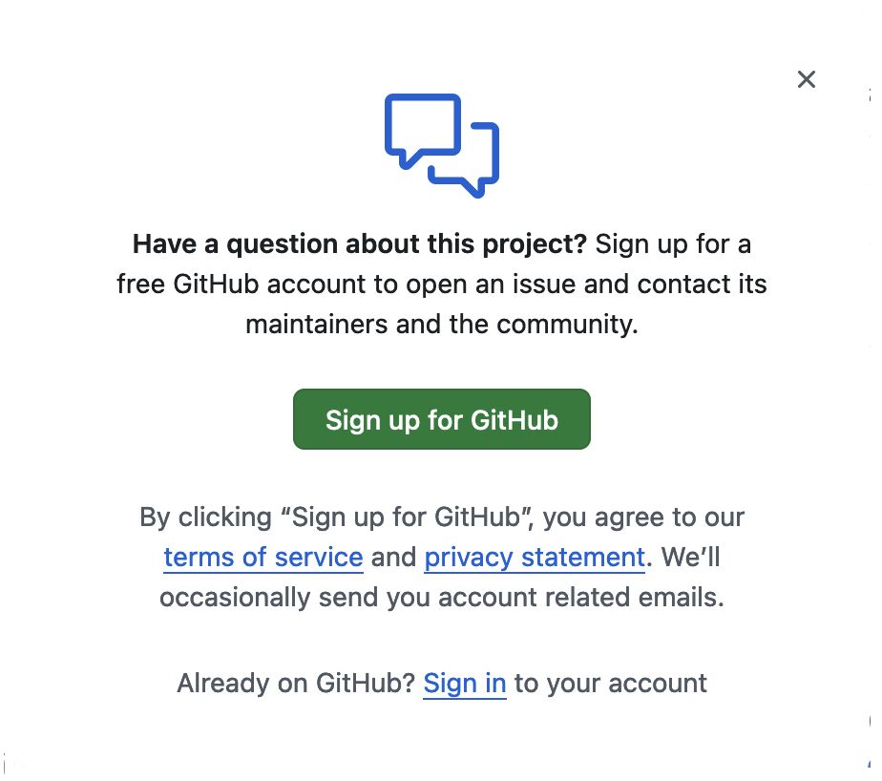This screenshot has height=781, width=882.
Task: Click the word 'and' between the two links
Action: [393, 558]
